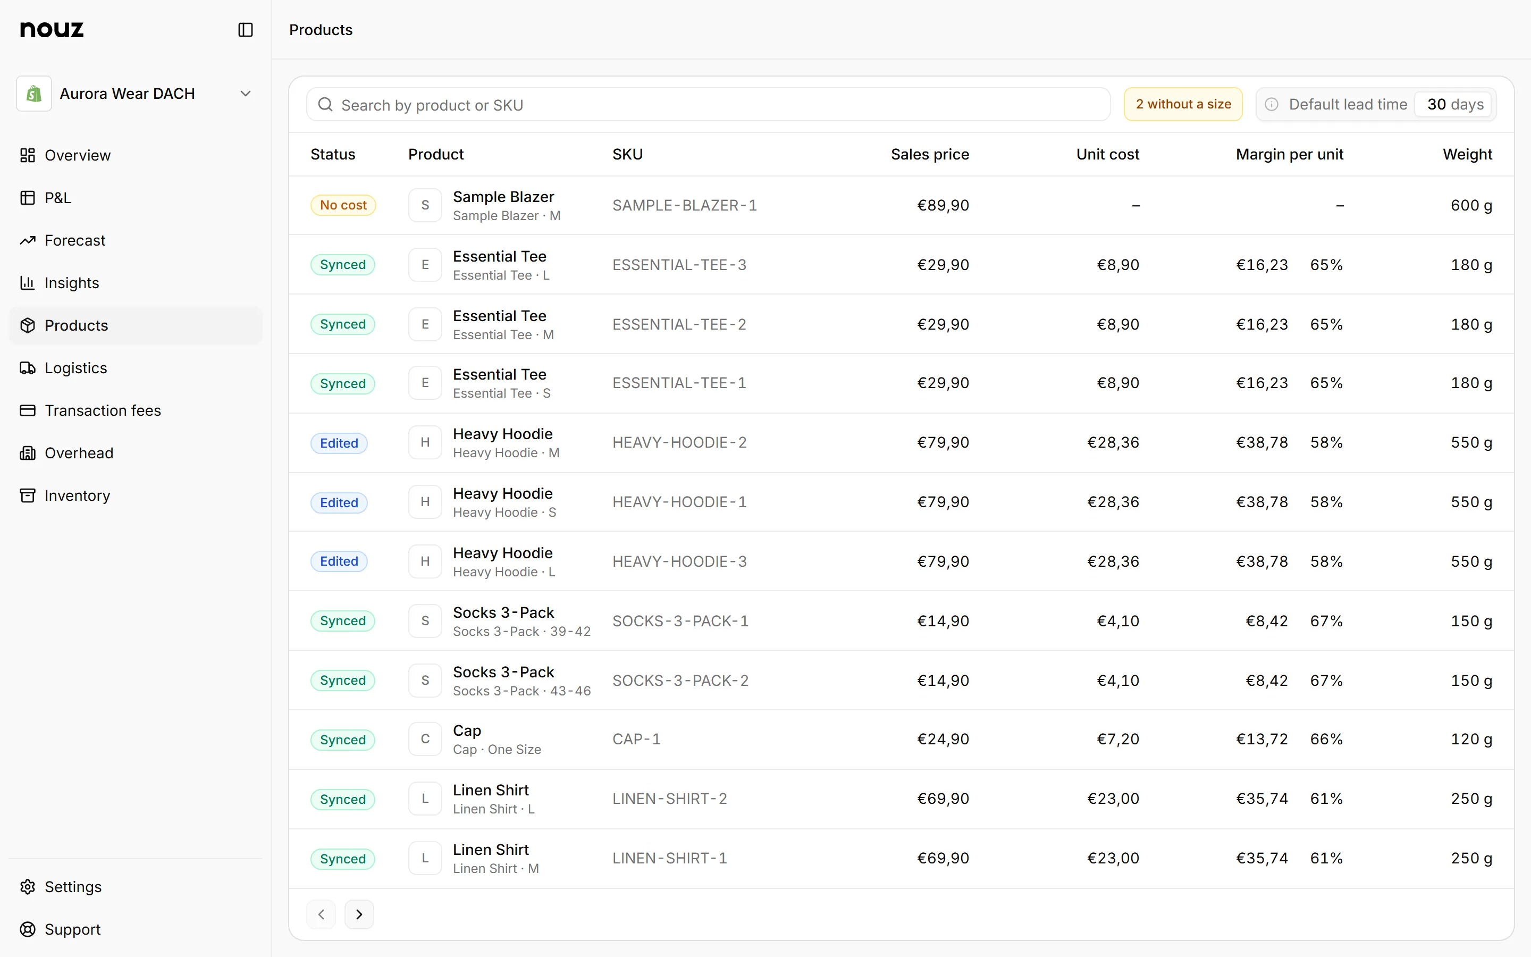Click the ESSENTIAL-TEE-1 SKU cell
Image resolution: width=1531 pixels, height=957 pixels.
679,383
